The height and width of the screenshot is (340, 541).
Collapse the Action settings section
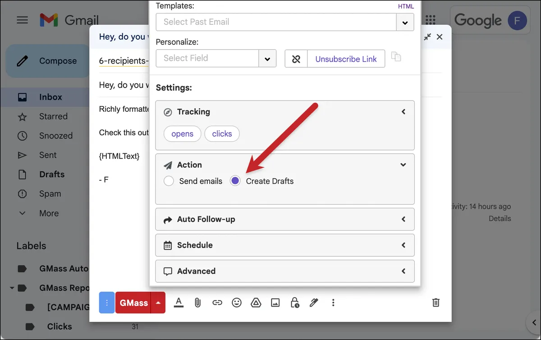coord(403,165)
